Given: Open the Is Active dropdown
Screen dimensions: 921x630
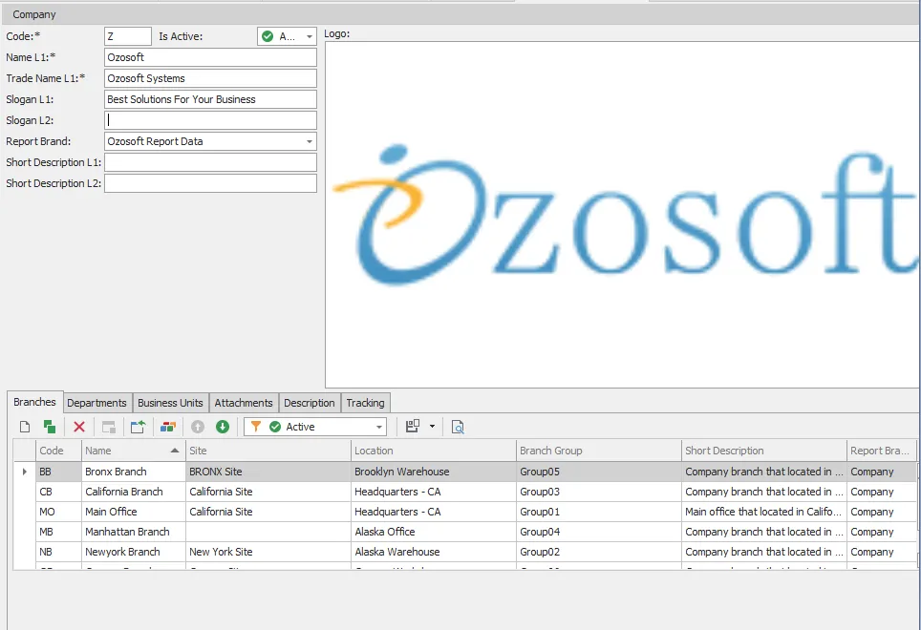Looking at the screenshot, I should click(309, 36).
